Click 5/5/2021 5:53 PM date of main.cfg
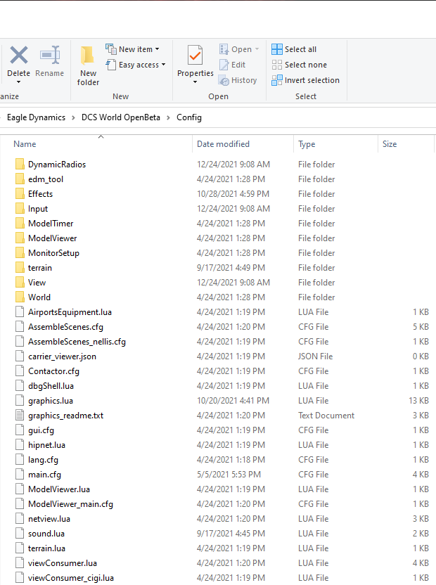The height and width of the screenshot is (585, 436). [229, 475]
